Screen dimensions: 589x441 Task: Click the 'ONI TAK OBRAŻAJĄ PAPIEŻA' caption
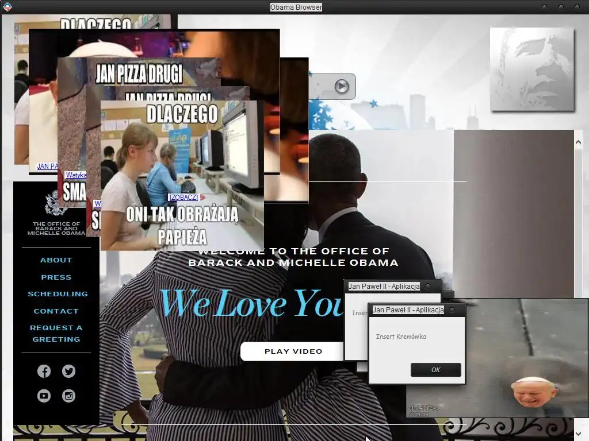click(182, 226)
